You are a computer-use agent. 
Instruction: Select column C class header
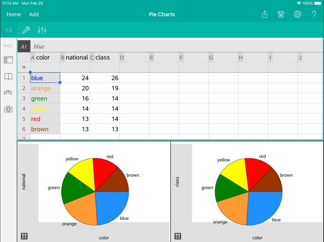[105, 57]
